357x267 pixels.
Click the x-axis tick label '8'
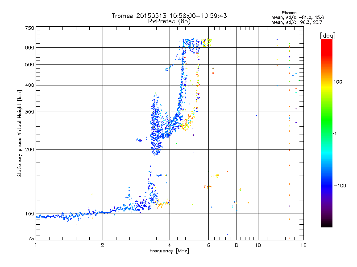click(x=237, y=245)
